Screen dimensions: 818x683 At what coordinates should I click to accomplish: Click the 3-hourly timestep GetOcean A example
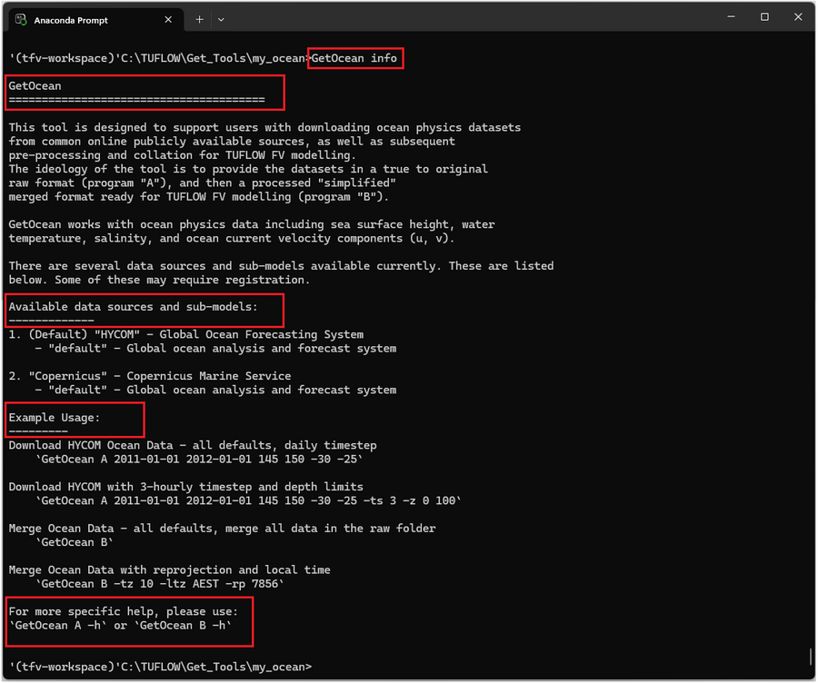tap(248, 500)
